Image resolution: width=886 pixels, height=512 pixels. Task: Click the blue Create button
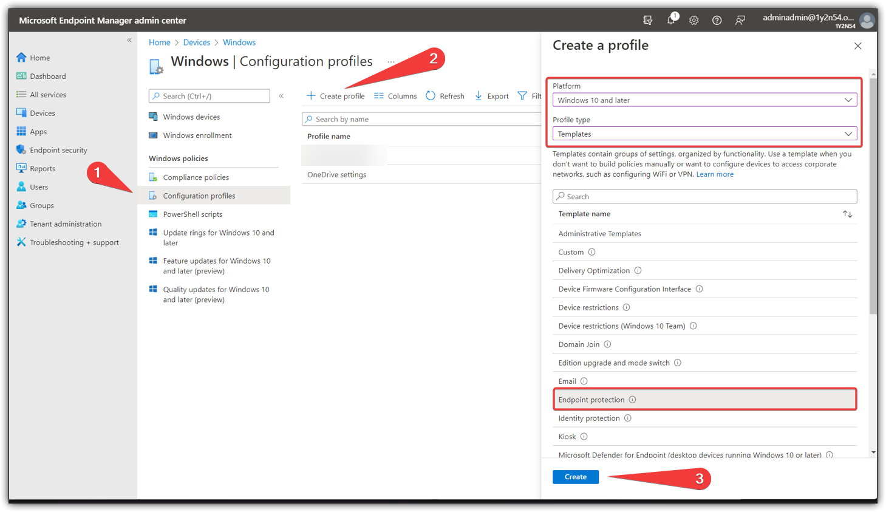[x=575, y=477]
